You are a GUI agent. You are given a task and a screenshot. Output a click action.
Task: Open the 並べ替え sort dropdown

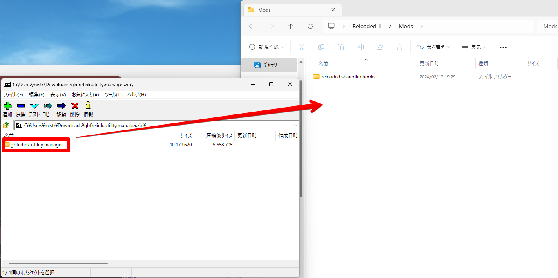pyautogui.click(x=433, y=47)
